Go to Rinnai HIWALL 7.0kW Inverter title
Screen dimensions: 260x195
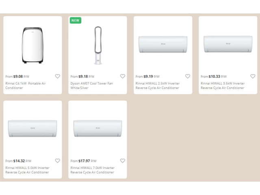93,170
